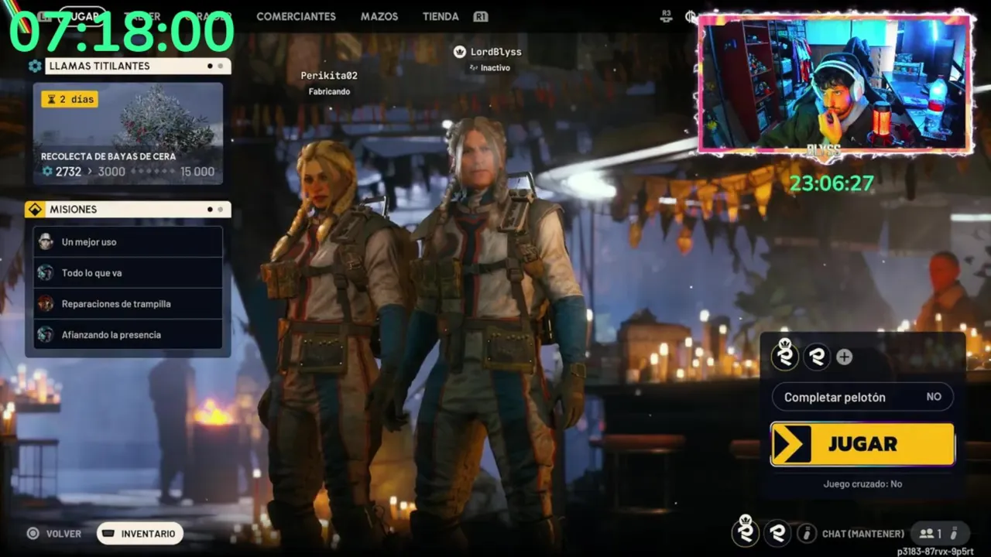
Task: Open the COMERCIANTES tab
Action: tap(296, 16)
